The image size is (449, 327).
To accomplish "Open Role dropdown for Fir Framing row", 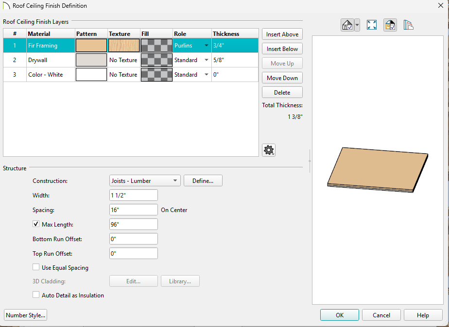I will (x=206, y=46).
